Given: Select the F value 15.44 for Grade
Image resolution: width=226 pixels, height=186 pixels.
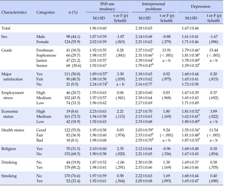Looking at the screenshot, I should tap(214, 50).
